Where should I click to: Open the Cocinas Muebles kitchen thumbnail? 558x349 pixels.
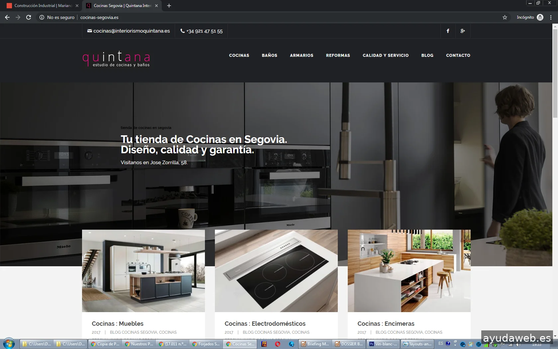point(143,271)
